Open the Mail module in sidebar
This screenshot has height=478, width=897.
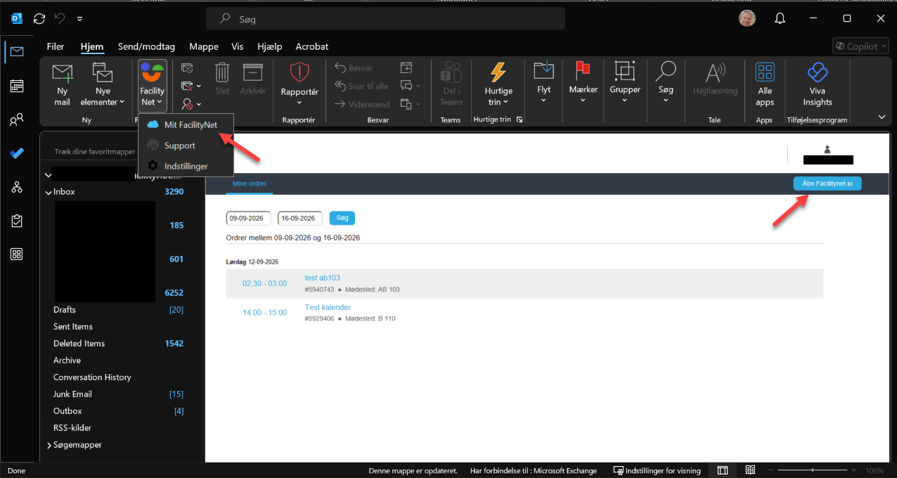17,51
